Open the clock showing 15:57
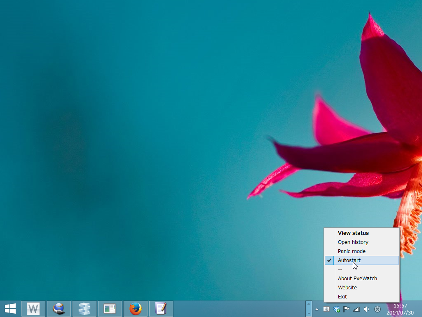This screenshot has width=422, height=317. point(400,309)
